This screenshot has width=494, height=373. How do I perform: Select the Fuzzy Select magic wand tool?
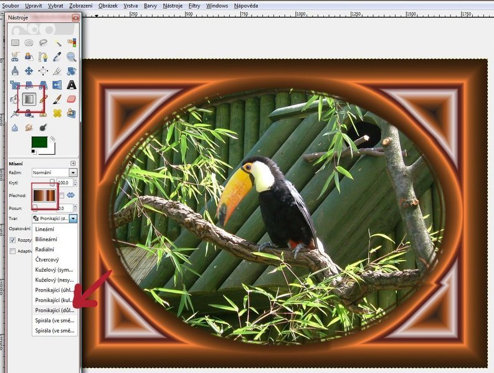[x=57, y=42]
